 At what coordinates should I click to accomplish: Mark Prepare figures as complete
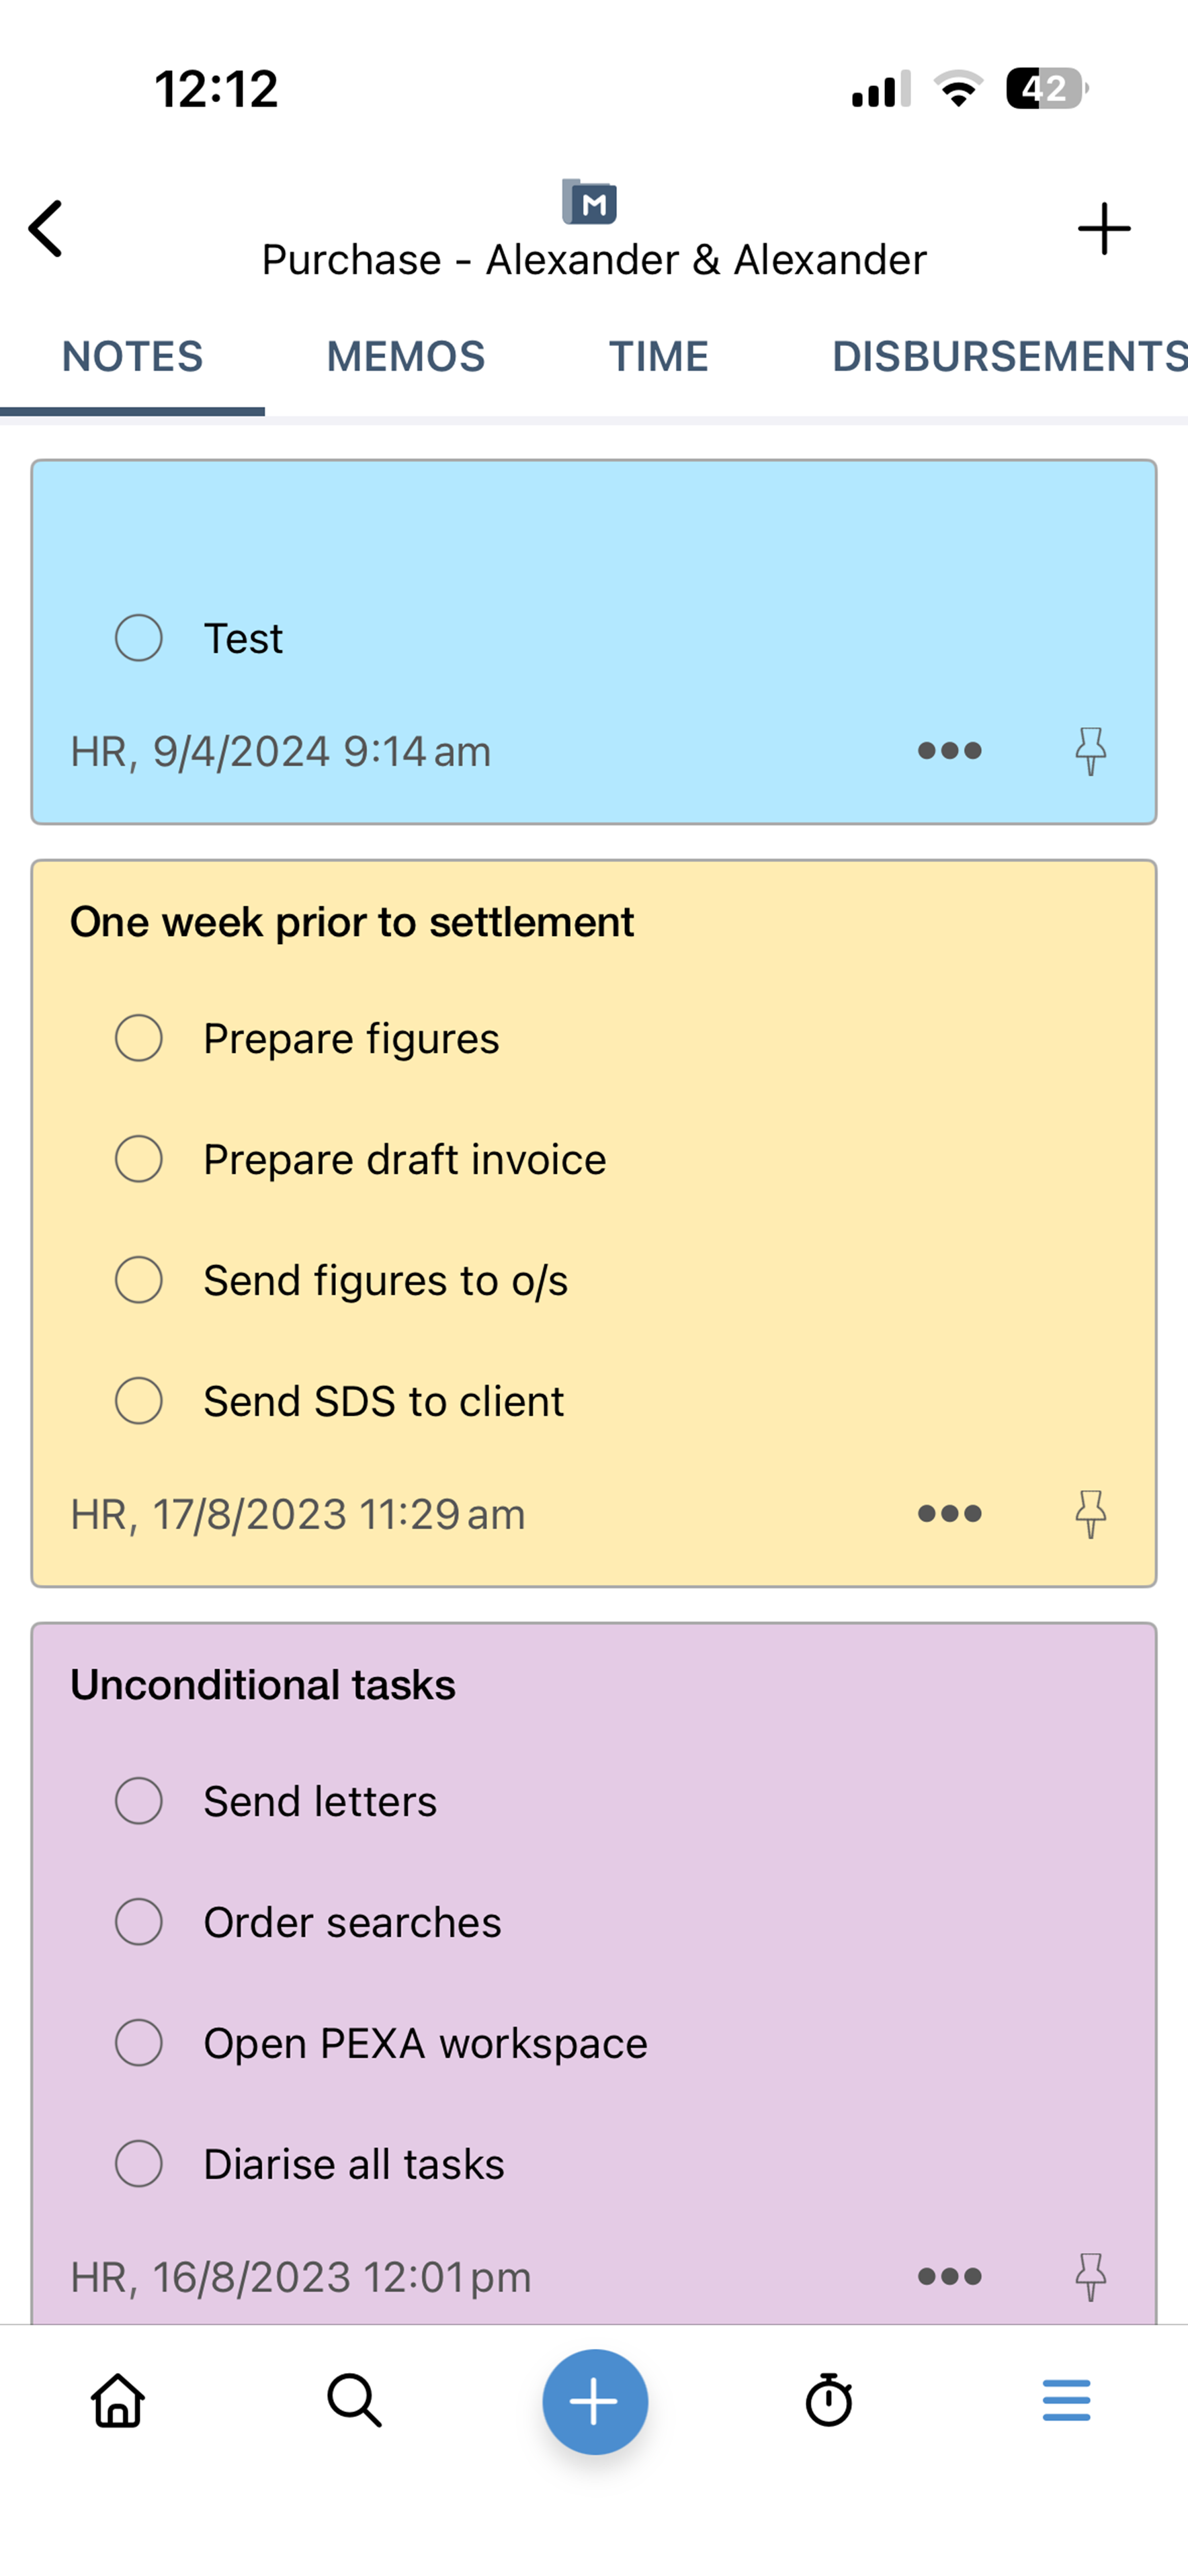[x=139, y=1038]
